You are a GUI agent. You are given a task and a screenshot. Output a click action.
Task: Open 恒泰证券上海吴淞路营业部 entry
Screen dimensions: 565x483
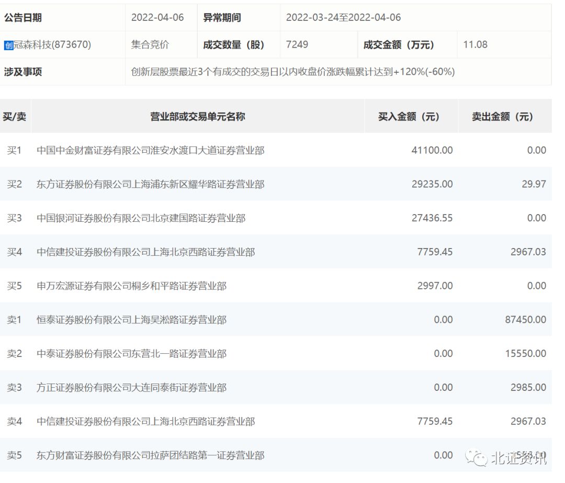[x=131, y=320]
